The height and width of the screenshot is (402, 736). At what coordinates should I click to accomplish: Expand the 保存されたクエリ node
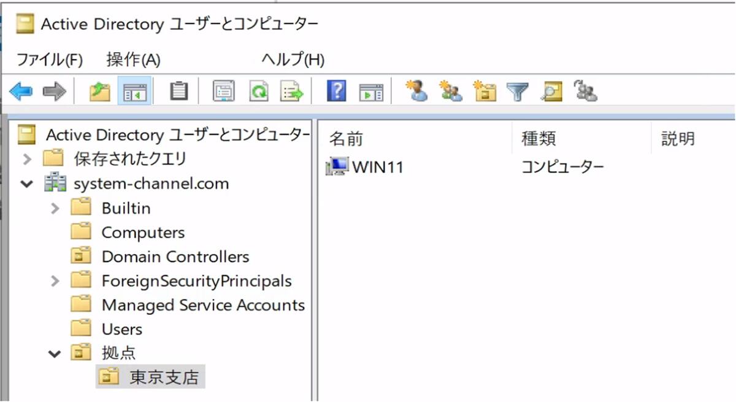26,160
